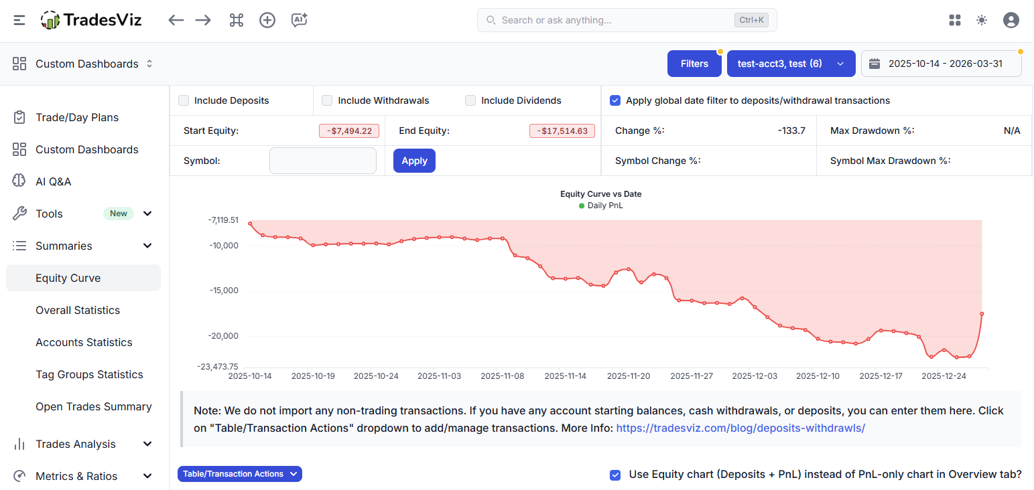
Task: Click the Filters button
Action: pos(694,64)
